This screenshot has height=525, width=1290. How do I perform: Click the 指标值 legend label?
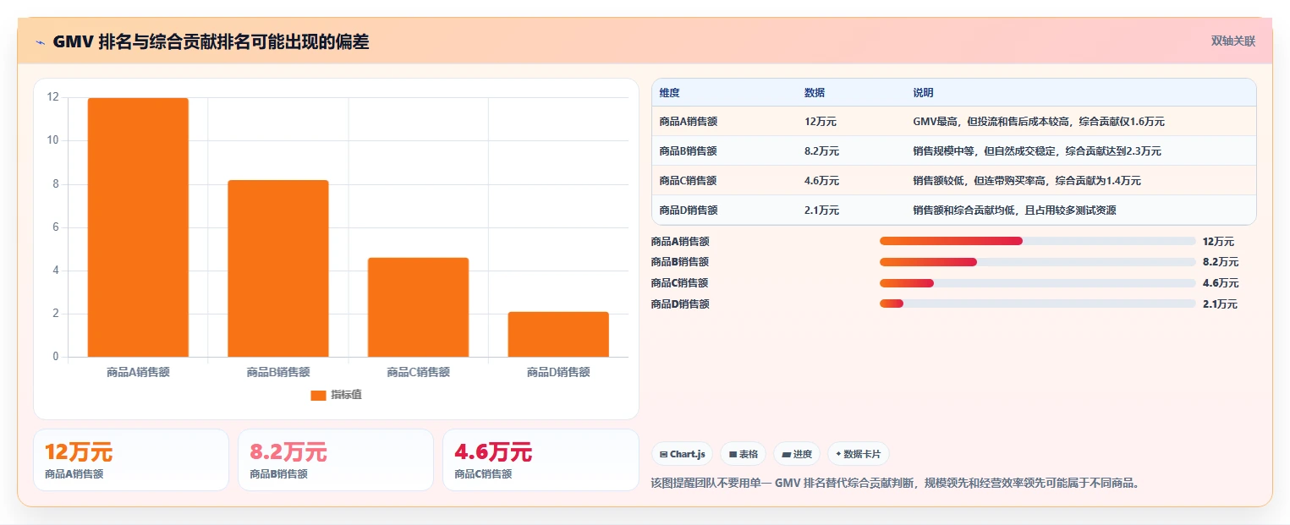346,395
